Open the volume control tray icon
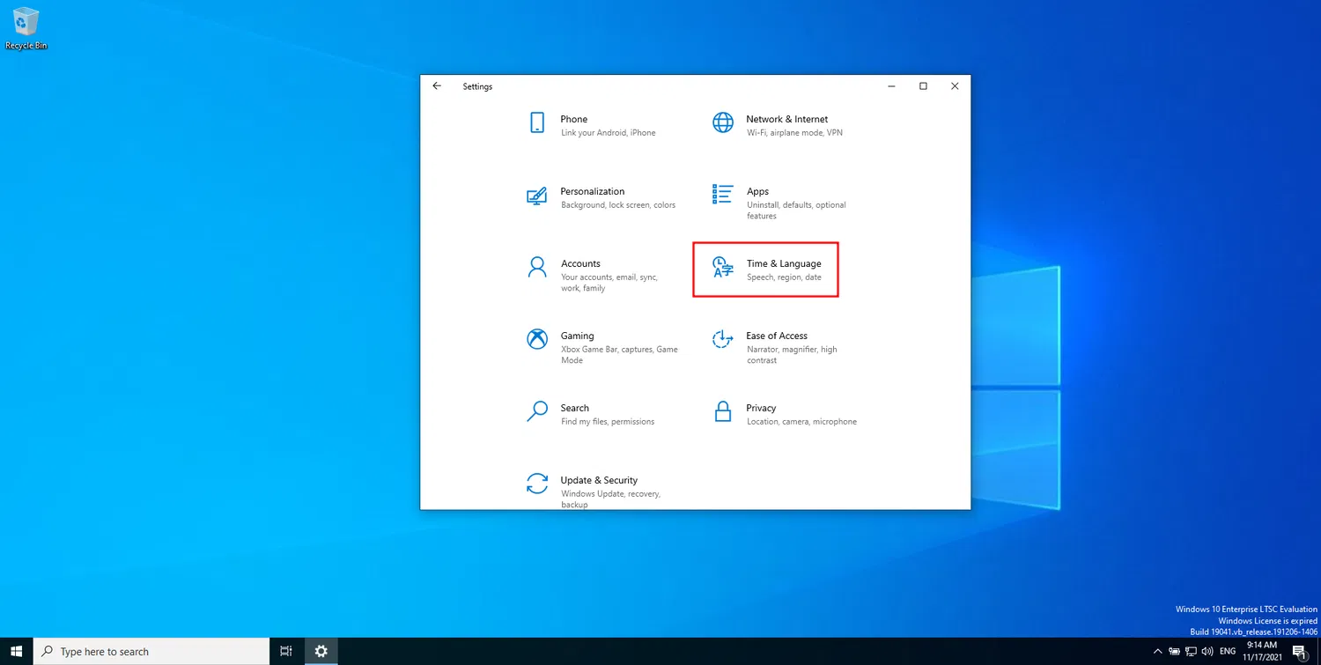 point(1208,651)
